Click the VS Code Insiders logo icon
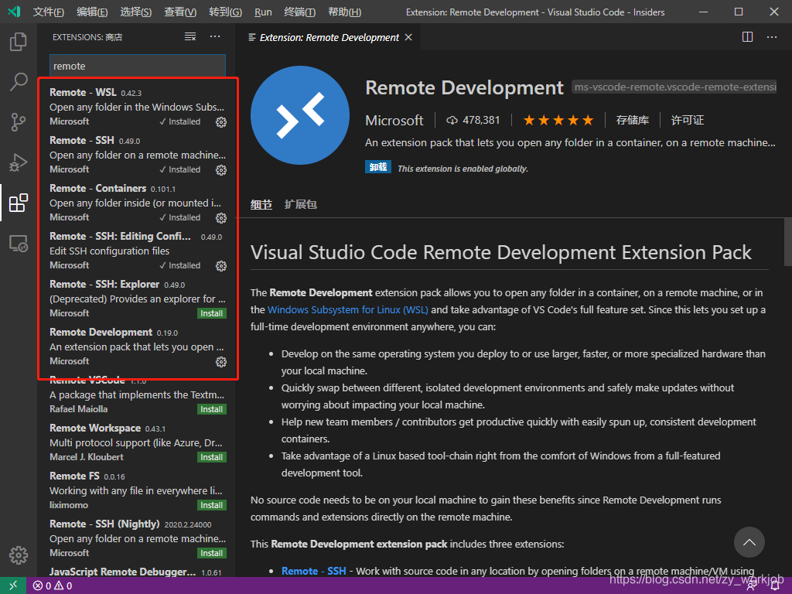 [x=14, y=12]
